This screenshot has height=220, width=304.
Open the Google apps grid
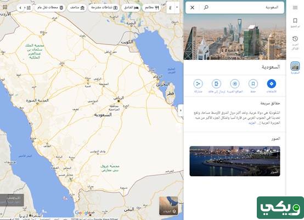[5, 7]
